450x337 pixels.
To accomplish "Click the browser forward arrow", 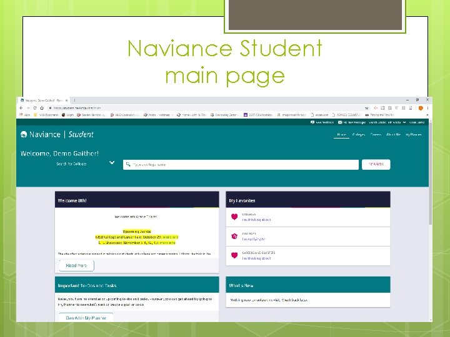I will click(x=28, y=108).
